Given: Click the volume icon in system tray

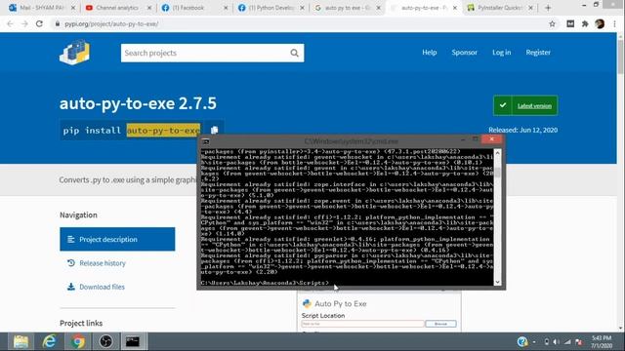Looking at the screenshot, I should click(557, 342).
